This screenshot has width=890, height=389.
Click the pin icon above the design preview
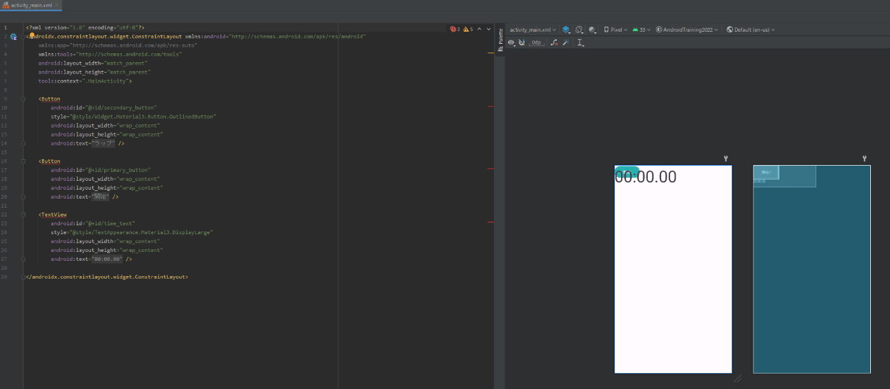[x=725, y=159]
